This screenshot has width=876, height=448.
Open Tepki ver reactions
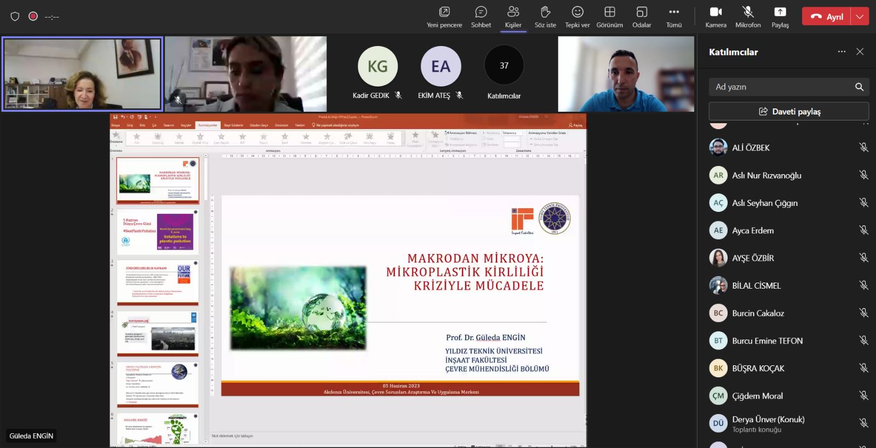point(577,16)
